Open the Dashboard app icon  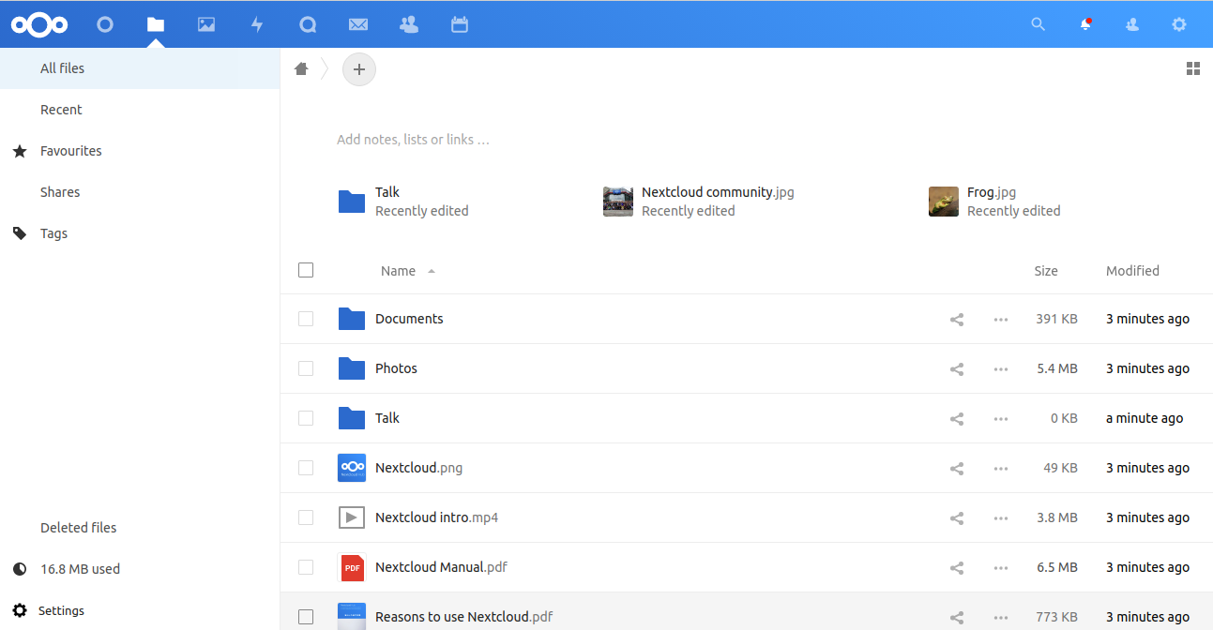coord(105,24)
